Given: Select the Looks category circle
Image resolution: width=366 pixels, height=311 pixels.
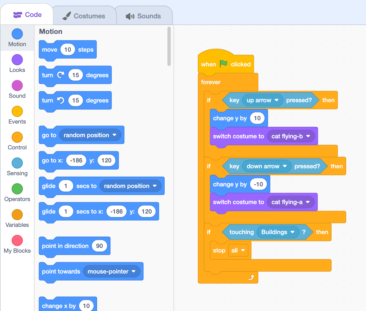Looking at the screenshot, I should [x=17, y=60].
